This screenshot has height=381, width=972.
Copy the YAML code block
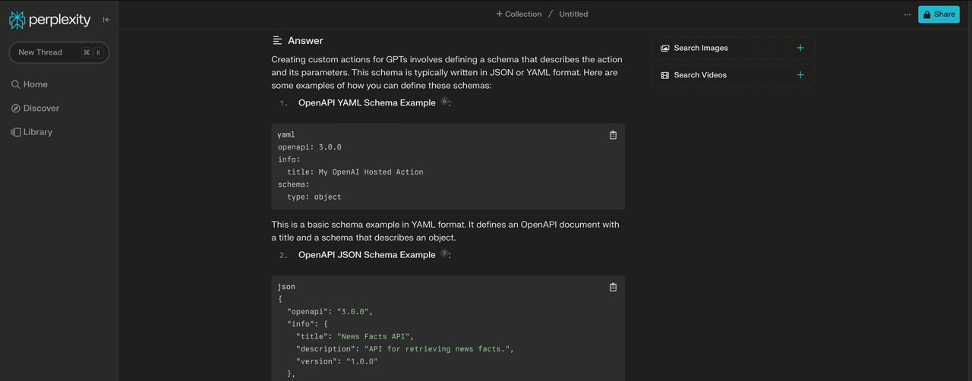coord(613,135)
